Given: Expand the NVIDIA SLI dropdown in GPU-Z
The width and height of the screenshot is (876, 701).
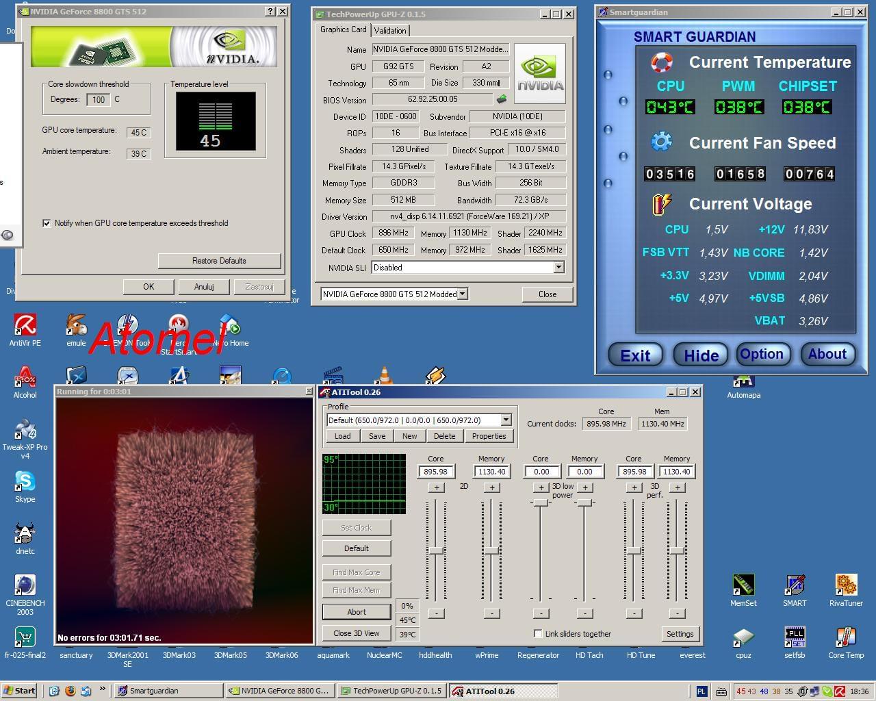Looking at the screenshot, I should (558, 268).
